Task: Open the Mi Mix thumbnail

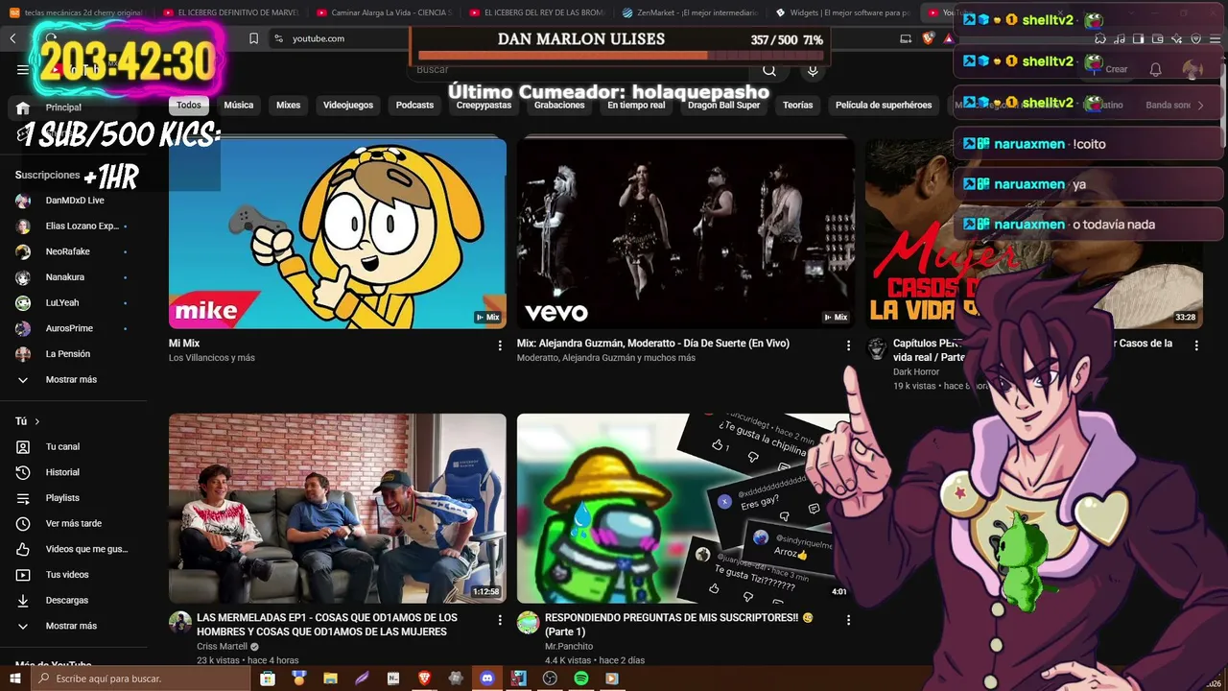Action: (x=338, y=233)
